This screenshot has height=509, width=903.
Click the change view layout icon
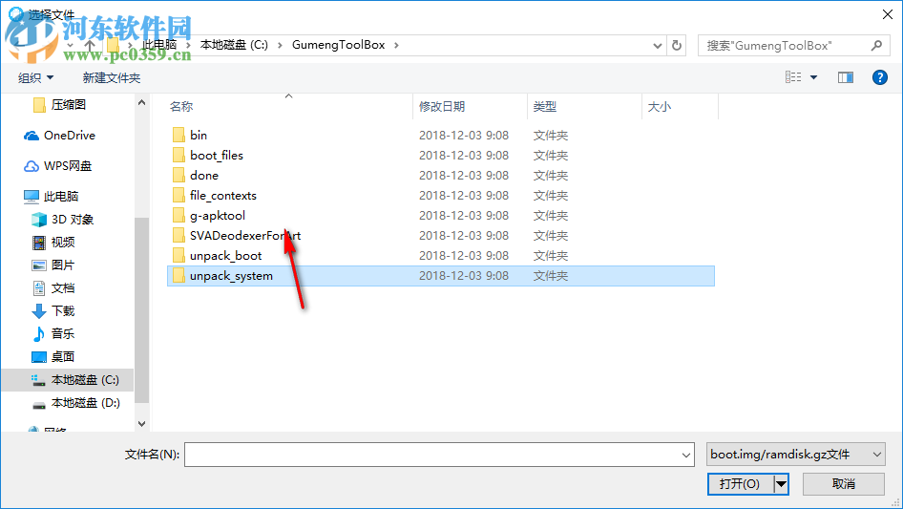click(793, 77)
